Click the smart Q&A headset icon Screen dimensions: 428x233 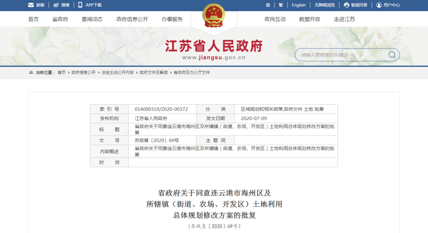pos(346,5)
